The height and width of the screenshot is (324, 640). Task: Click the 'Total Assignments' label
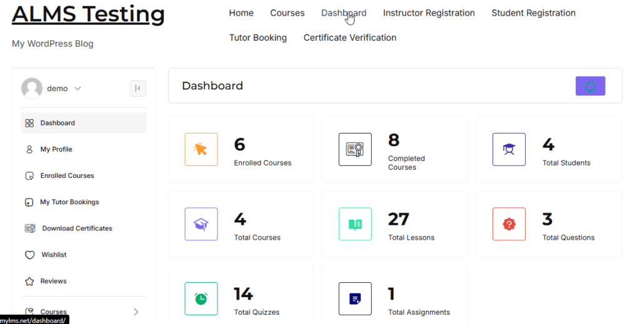point(419,312)
